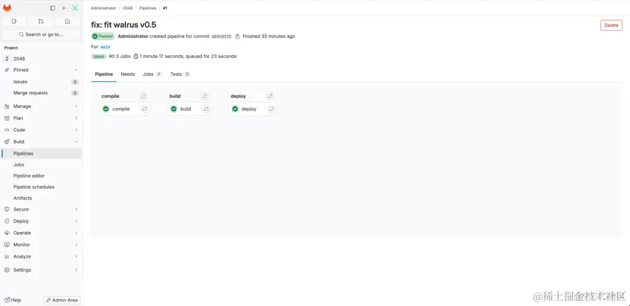Screen dimensions: 630x306
Task: Retry all jobs in the compile stage
Action: point(143,96)
